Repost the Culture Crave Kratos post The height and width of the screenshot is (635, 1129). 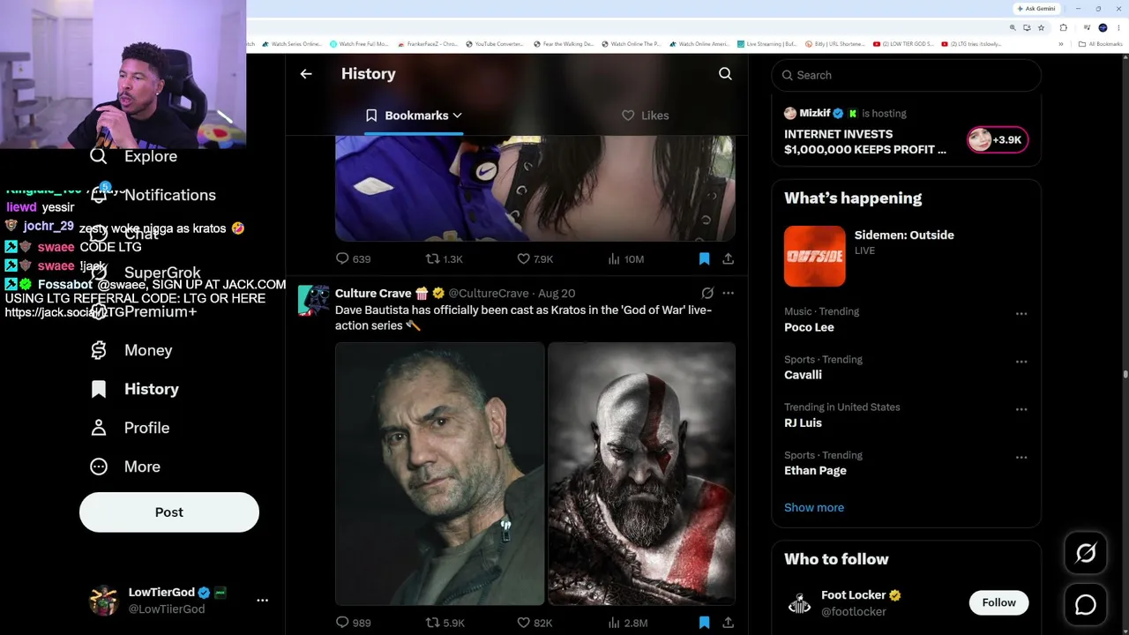point(445,623)
